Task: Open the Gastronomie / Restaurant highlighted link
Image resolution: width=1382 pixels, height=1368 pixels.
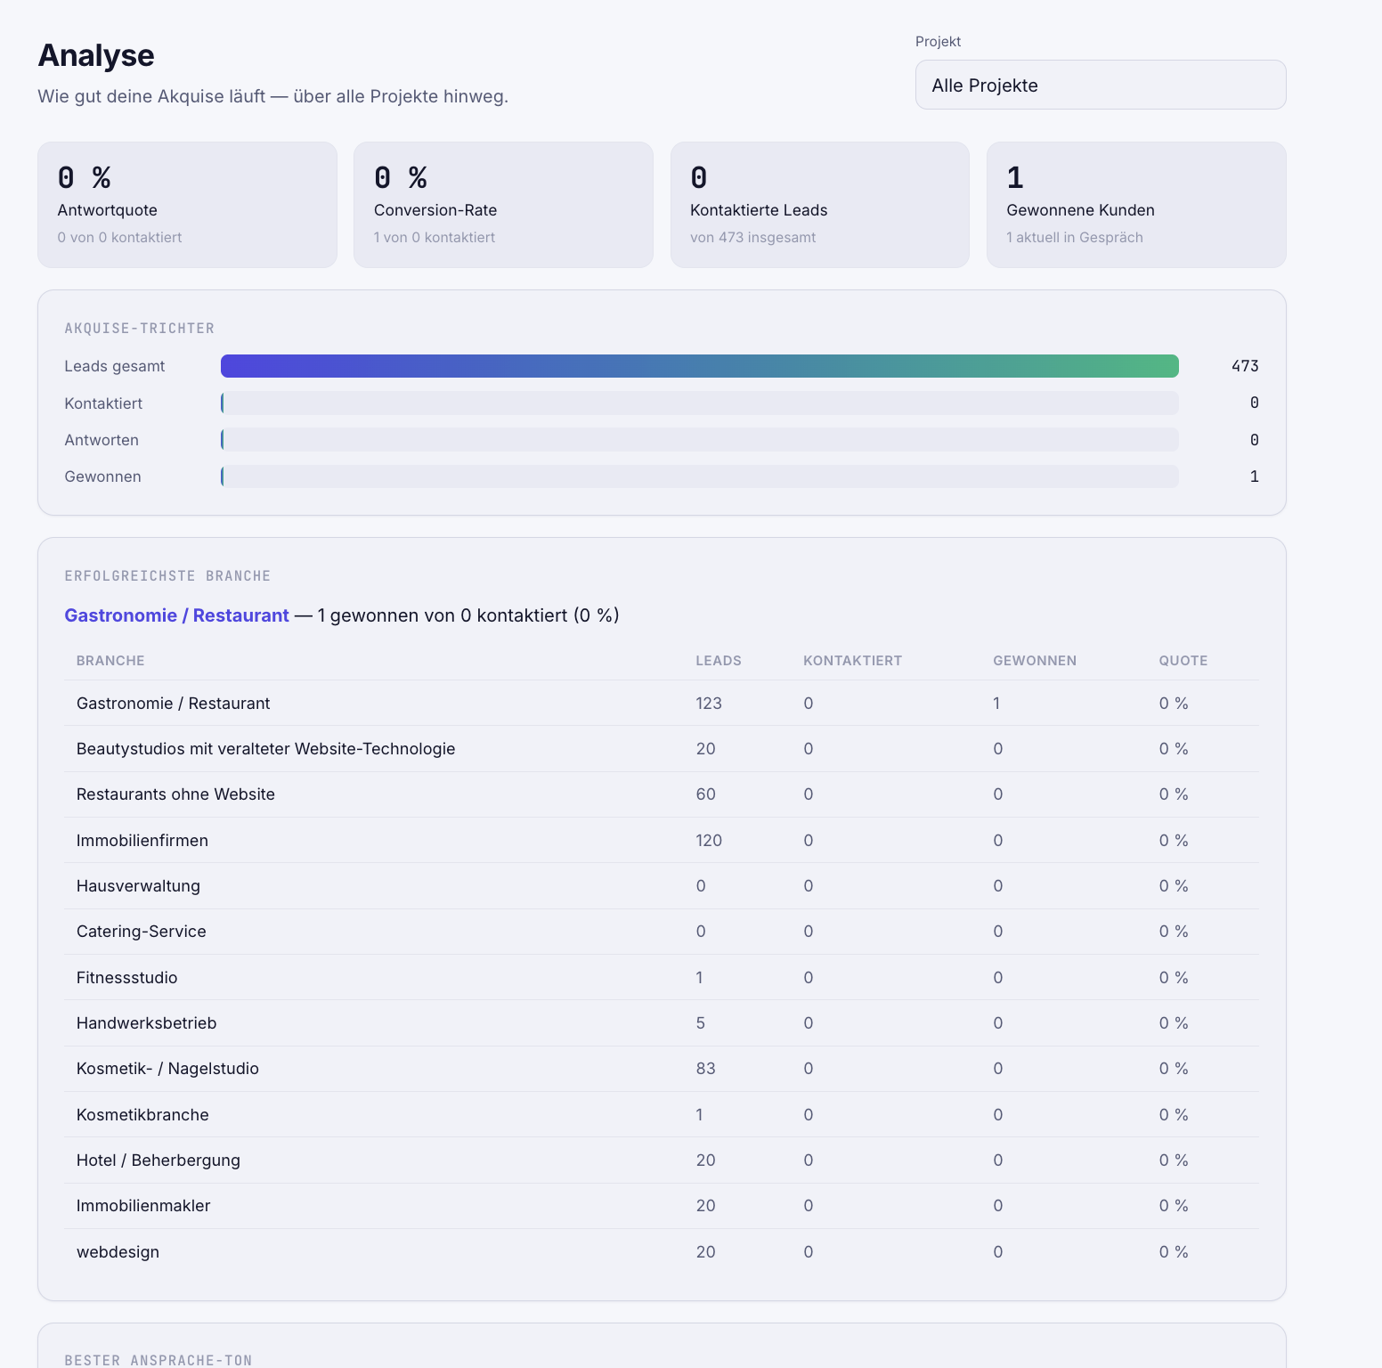Action: (176, 615)
